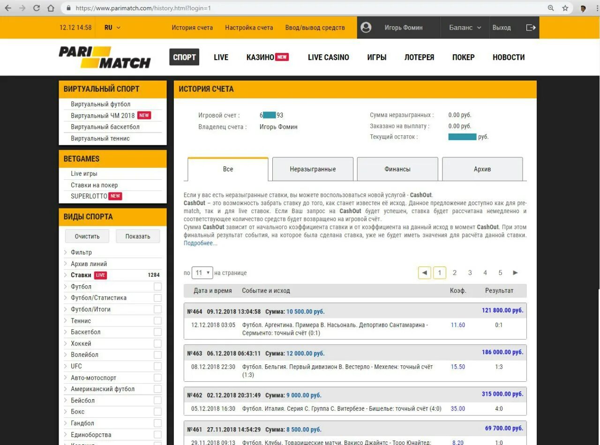Go to page 3 of history
The height and width of the screenshot is (445, 600).
click(470, 273)
